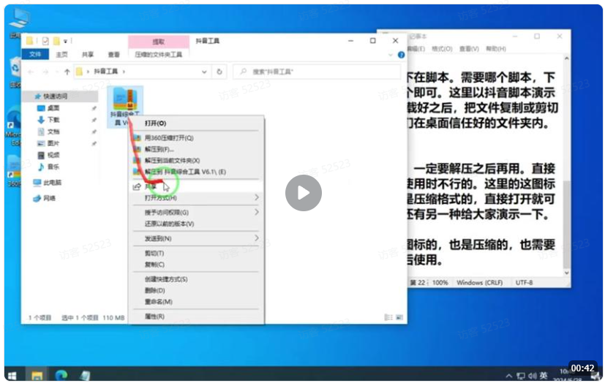Select 网络 in the navigation pane
Viewport: 605px width, 383px height.
pyautogui.click(x=50, y=197)
